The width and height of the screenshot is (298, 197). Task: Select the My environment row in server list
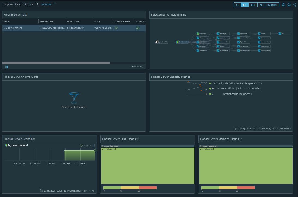click(74, 28)
